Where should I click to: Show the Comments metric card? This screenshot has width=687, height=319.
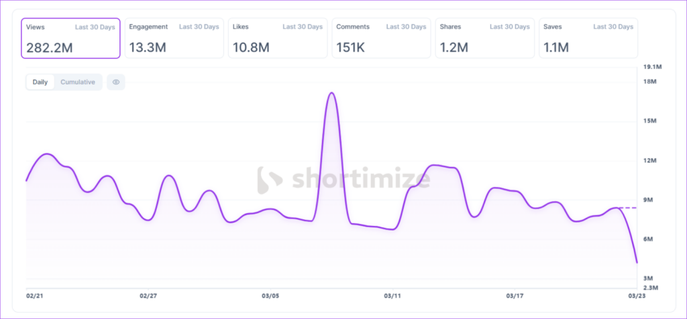tap(381, 38)
